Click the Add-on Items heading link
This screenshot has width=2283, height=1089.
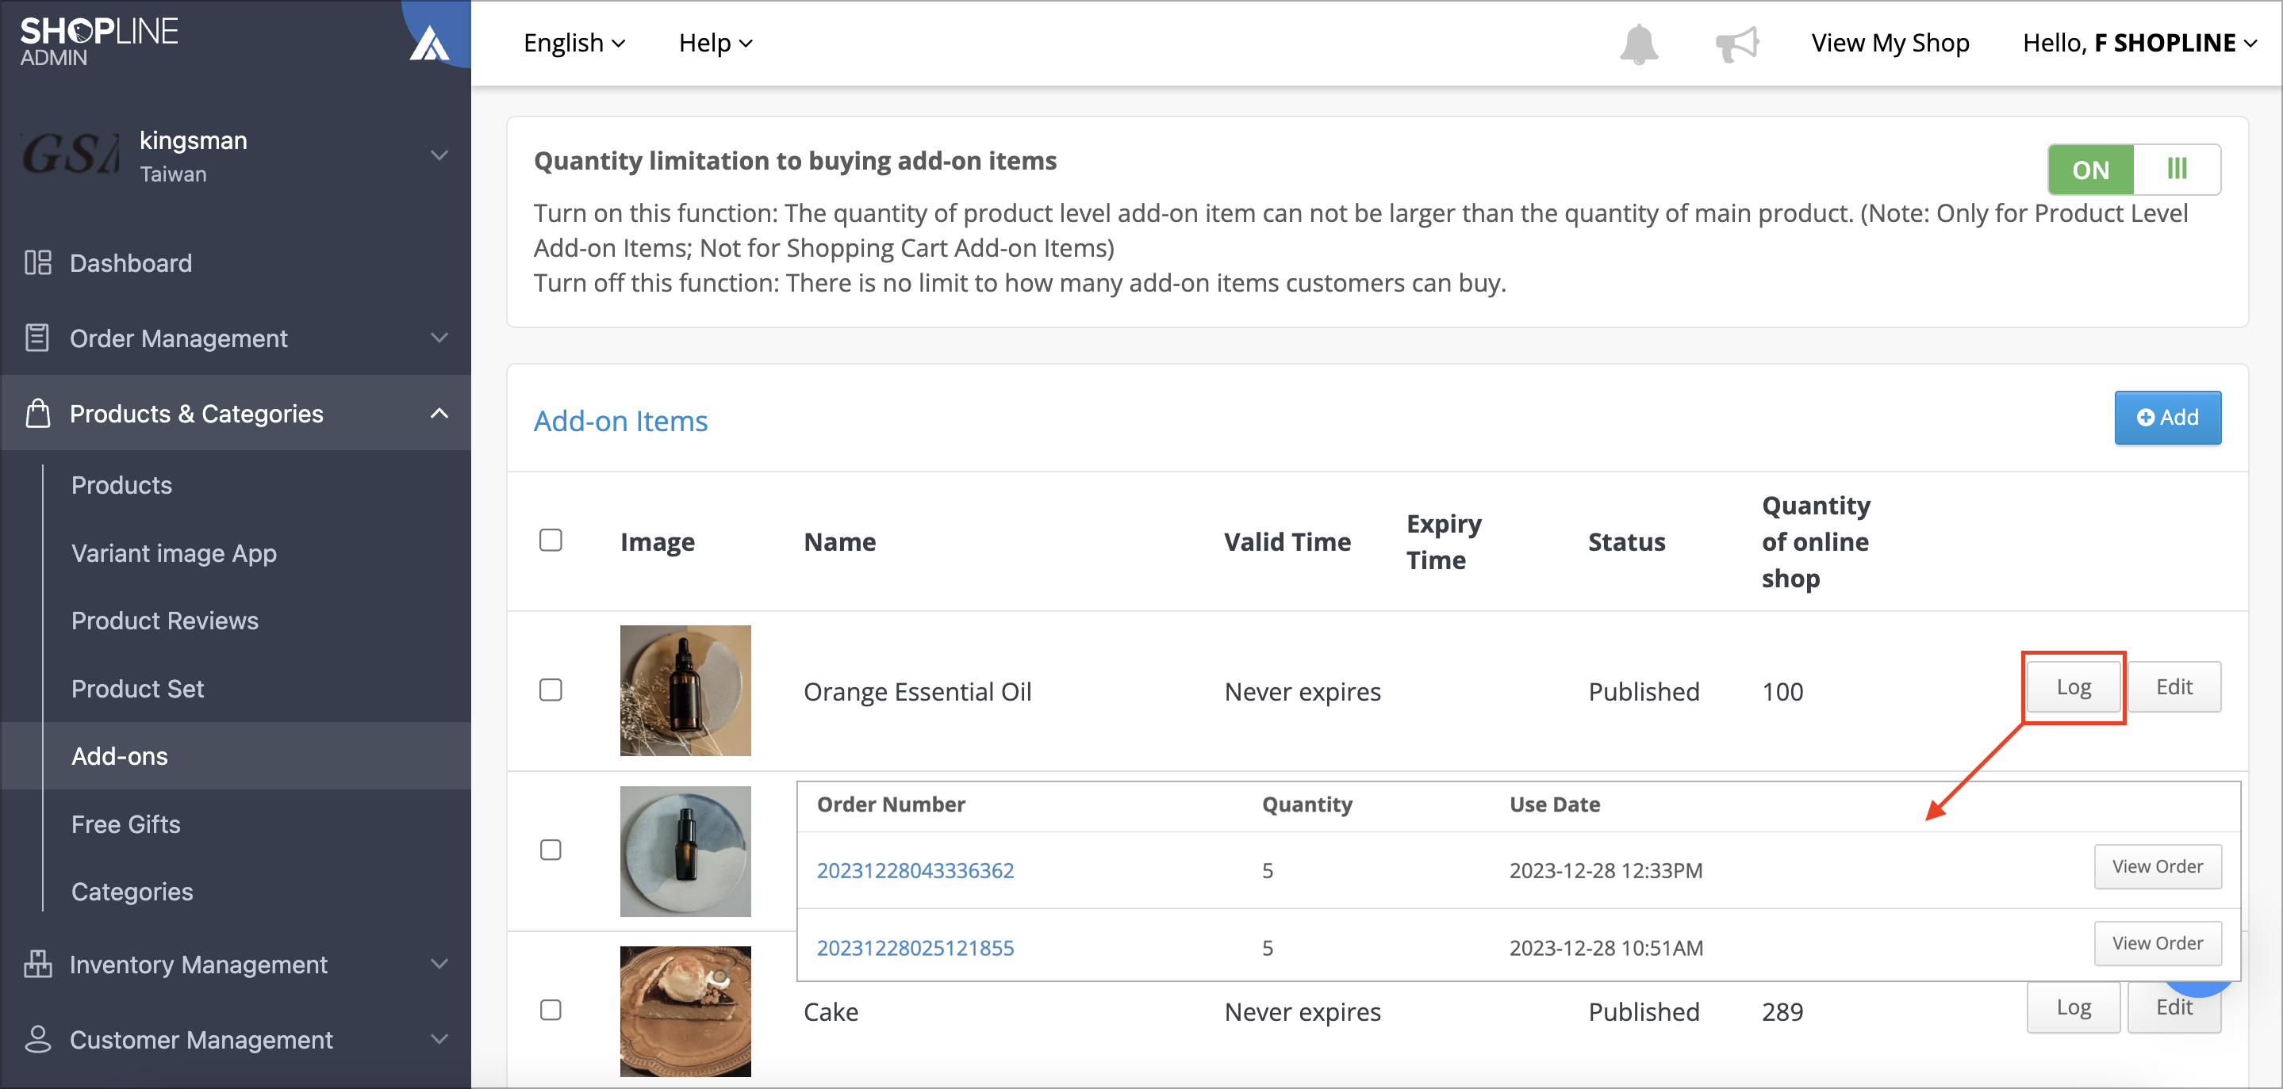[x=620, y=422]
